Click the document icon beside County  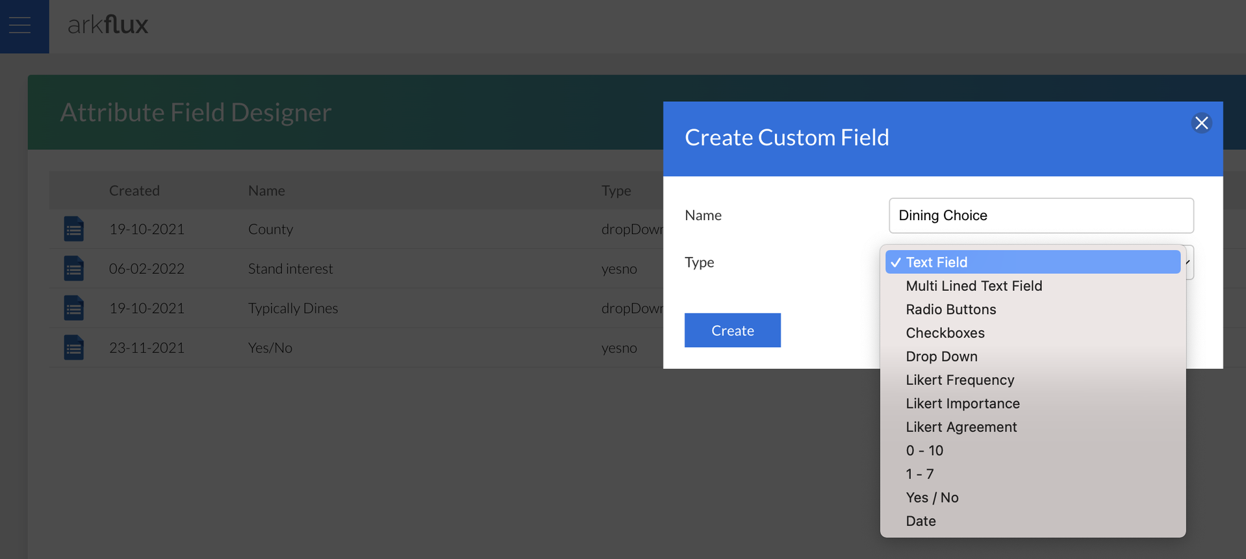pyautogui.click(x=74, y=229)
